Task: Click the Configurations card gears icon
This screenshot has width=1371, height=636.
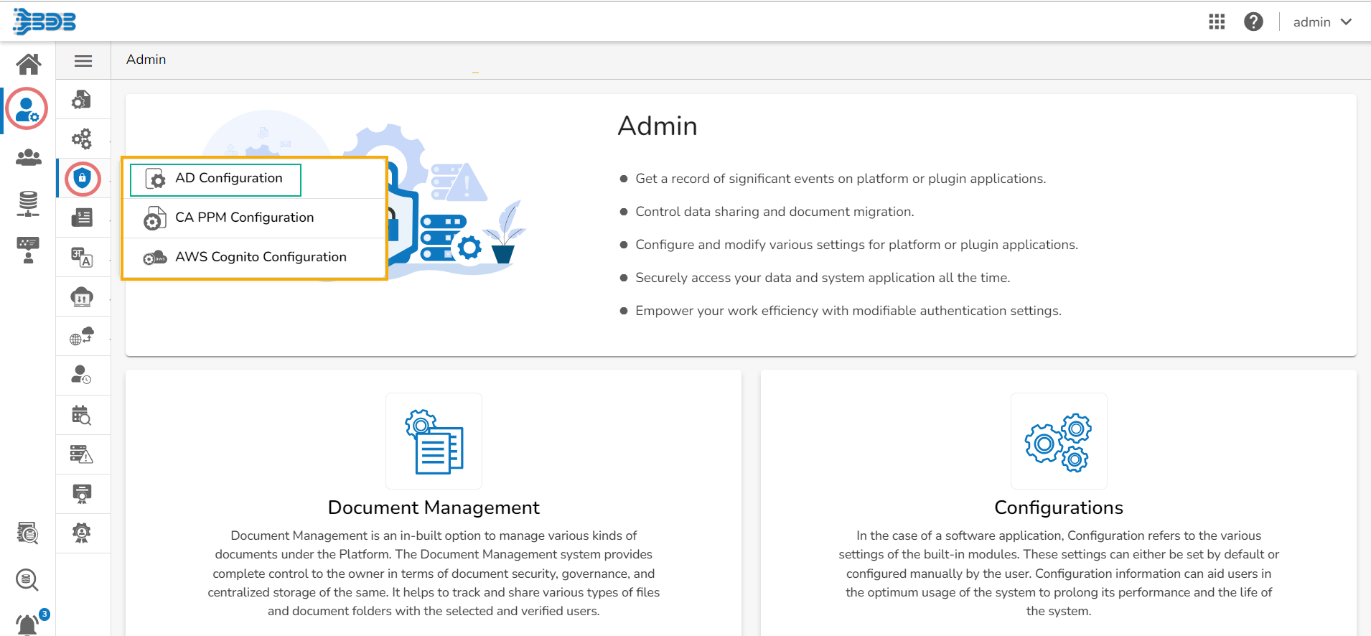Action: click(x=1059, y=441)
